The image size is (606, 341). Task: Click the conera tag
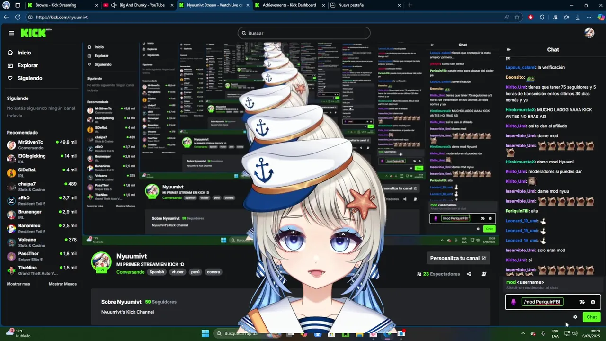pos(213,272)
